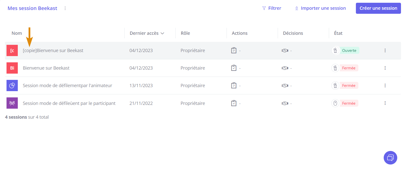Click actions clipboard icon in 21/11/2022 row

(x=234, y=103)
